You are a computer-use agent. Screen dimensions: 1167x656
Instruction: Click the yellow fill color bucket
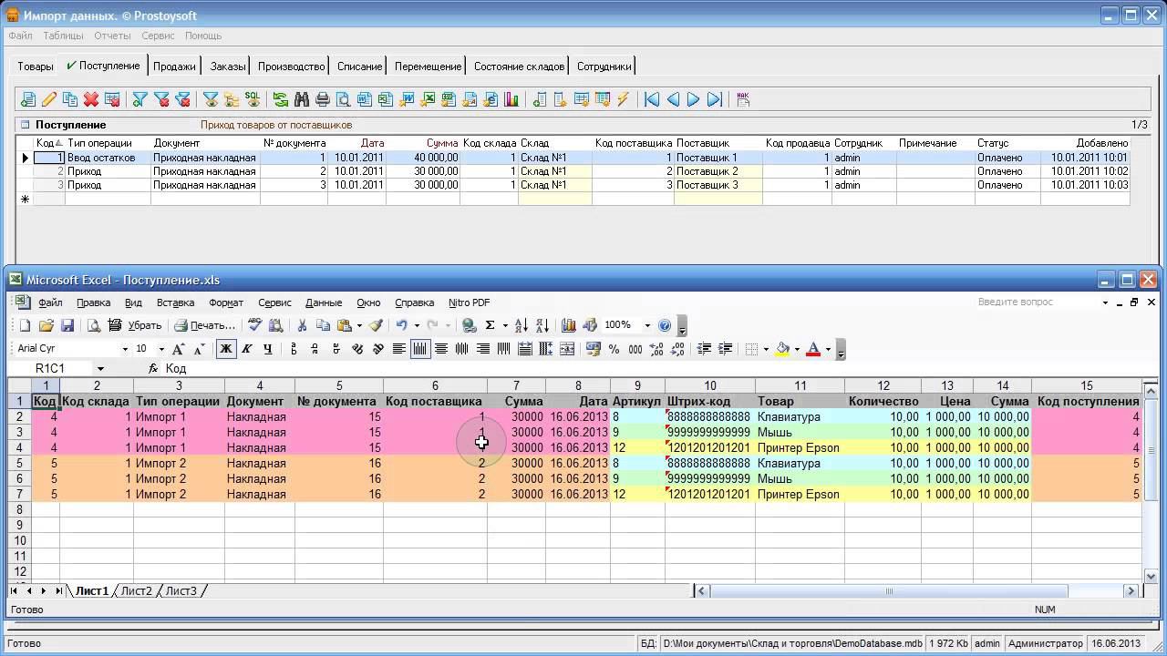pyautogui.click(x=782, y=349)
